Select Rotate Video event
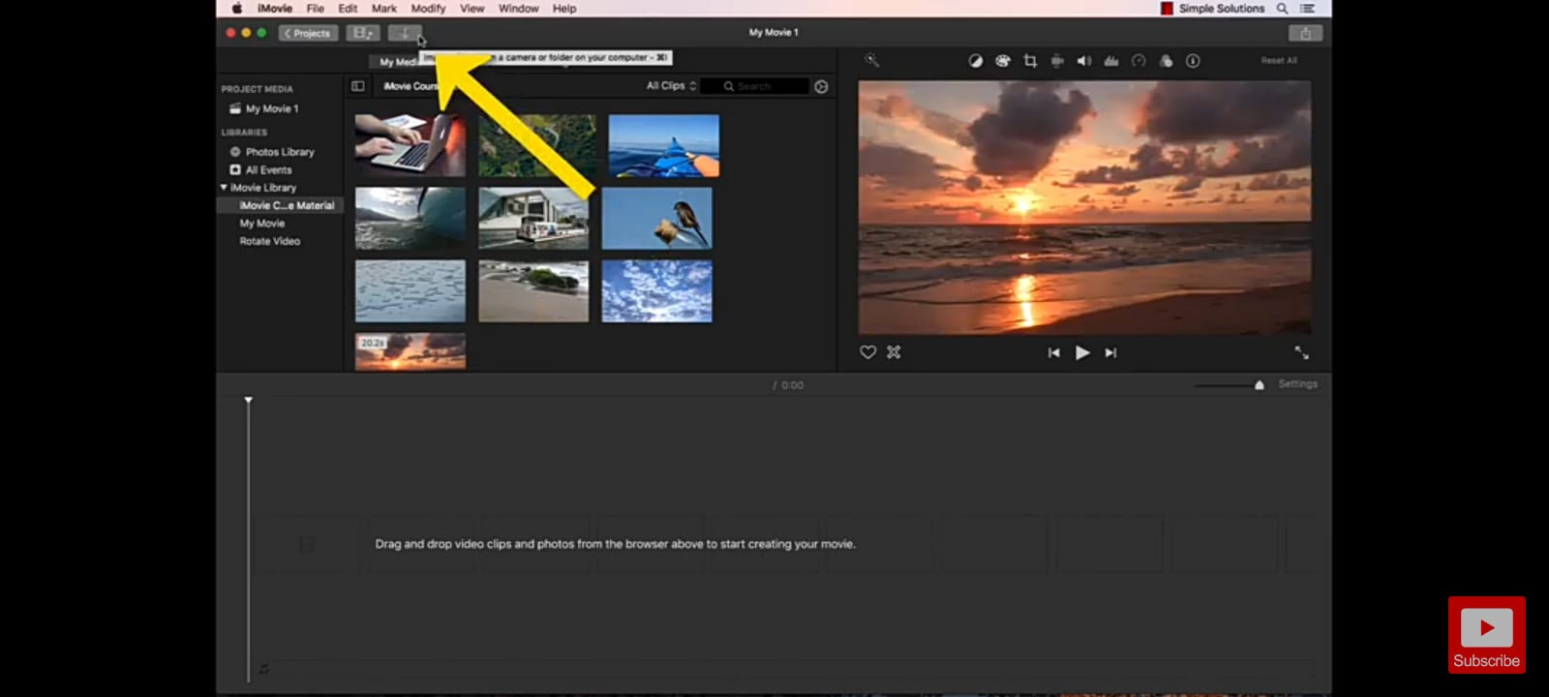Viewport: 1549px width, 697px height. pos(270,241)
